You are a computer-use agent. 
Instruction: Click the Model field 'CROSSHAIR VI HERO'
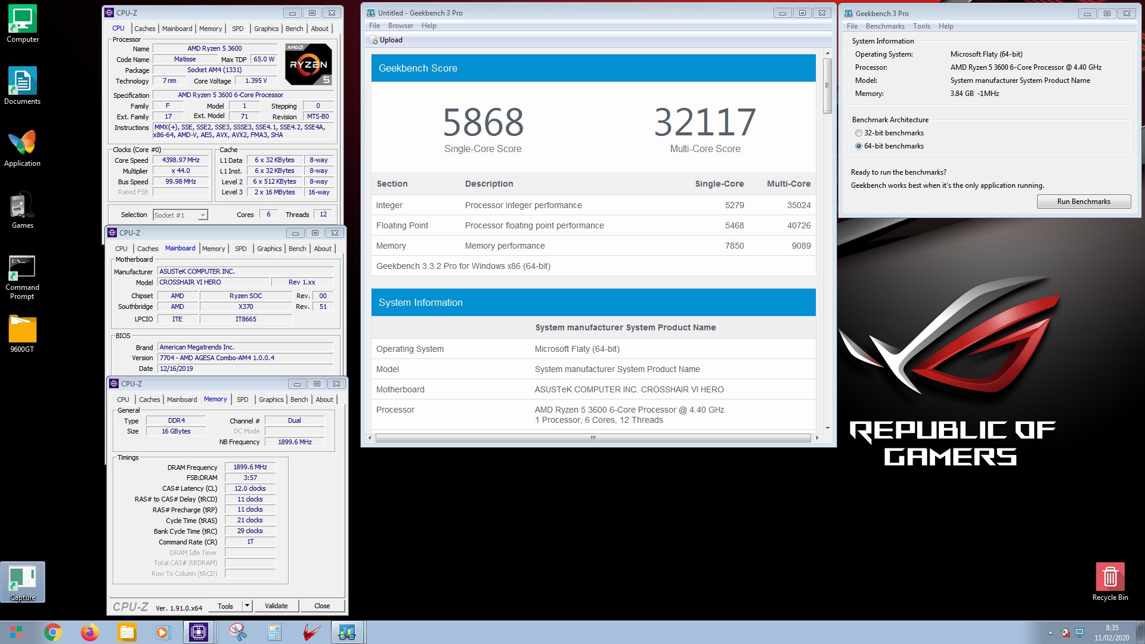point(213,283)
